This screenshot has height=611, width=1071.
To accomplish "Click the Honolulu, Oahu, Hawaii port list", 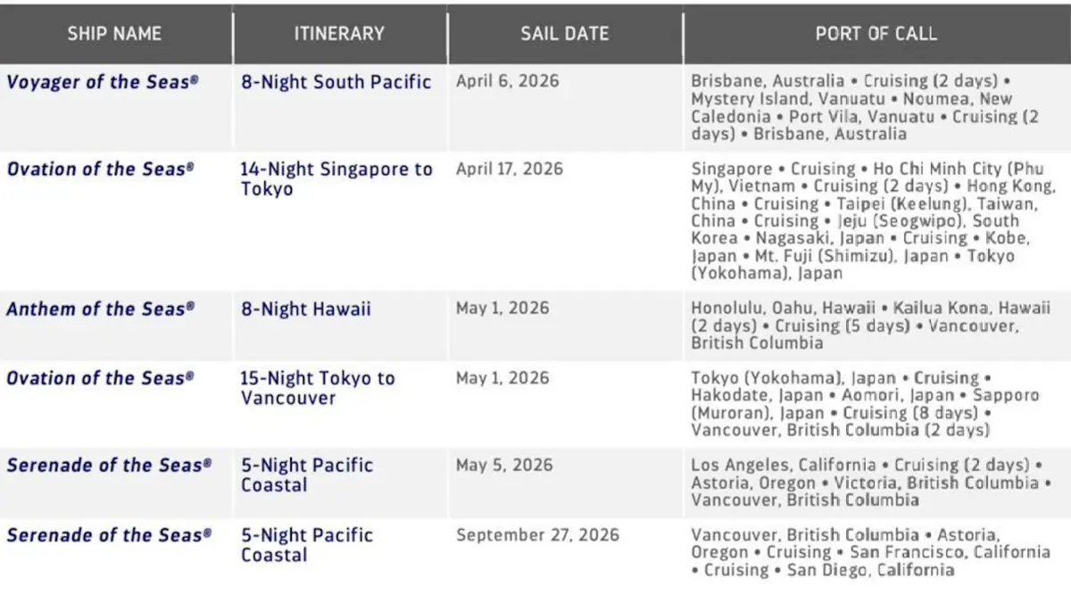I will [871, 326].
